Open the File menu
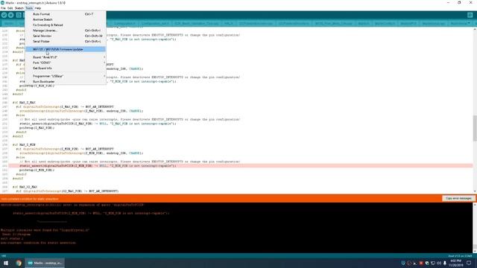Screen dimensions: 477x268 click(x=3, y=8)
